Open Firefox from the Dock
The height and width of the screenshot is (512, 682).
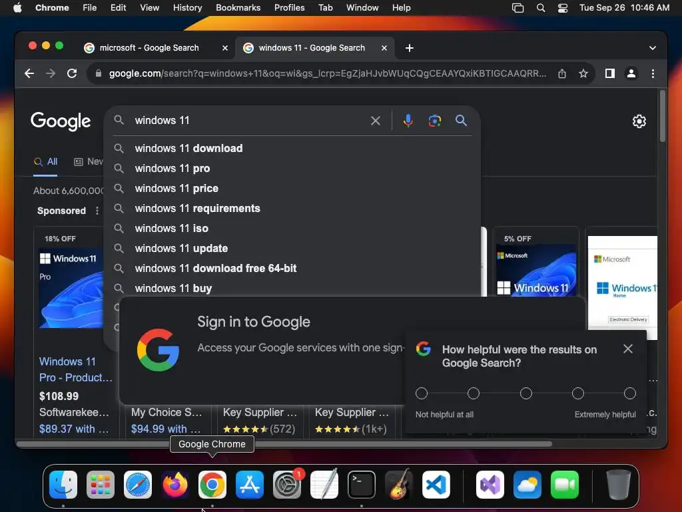point(175,485)
